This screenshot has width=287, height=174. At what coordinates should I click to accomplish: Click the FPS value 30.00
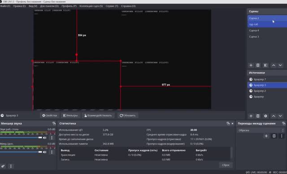tap(193, 130)
